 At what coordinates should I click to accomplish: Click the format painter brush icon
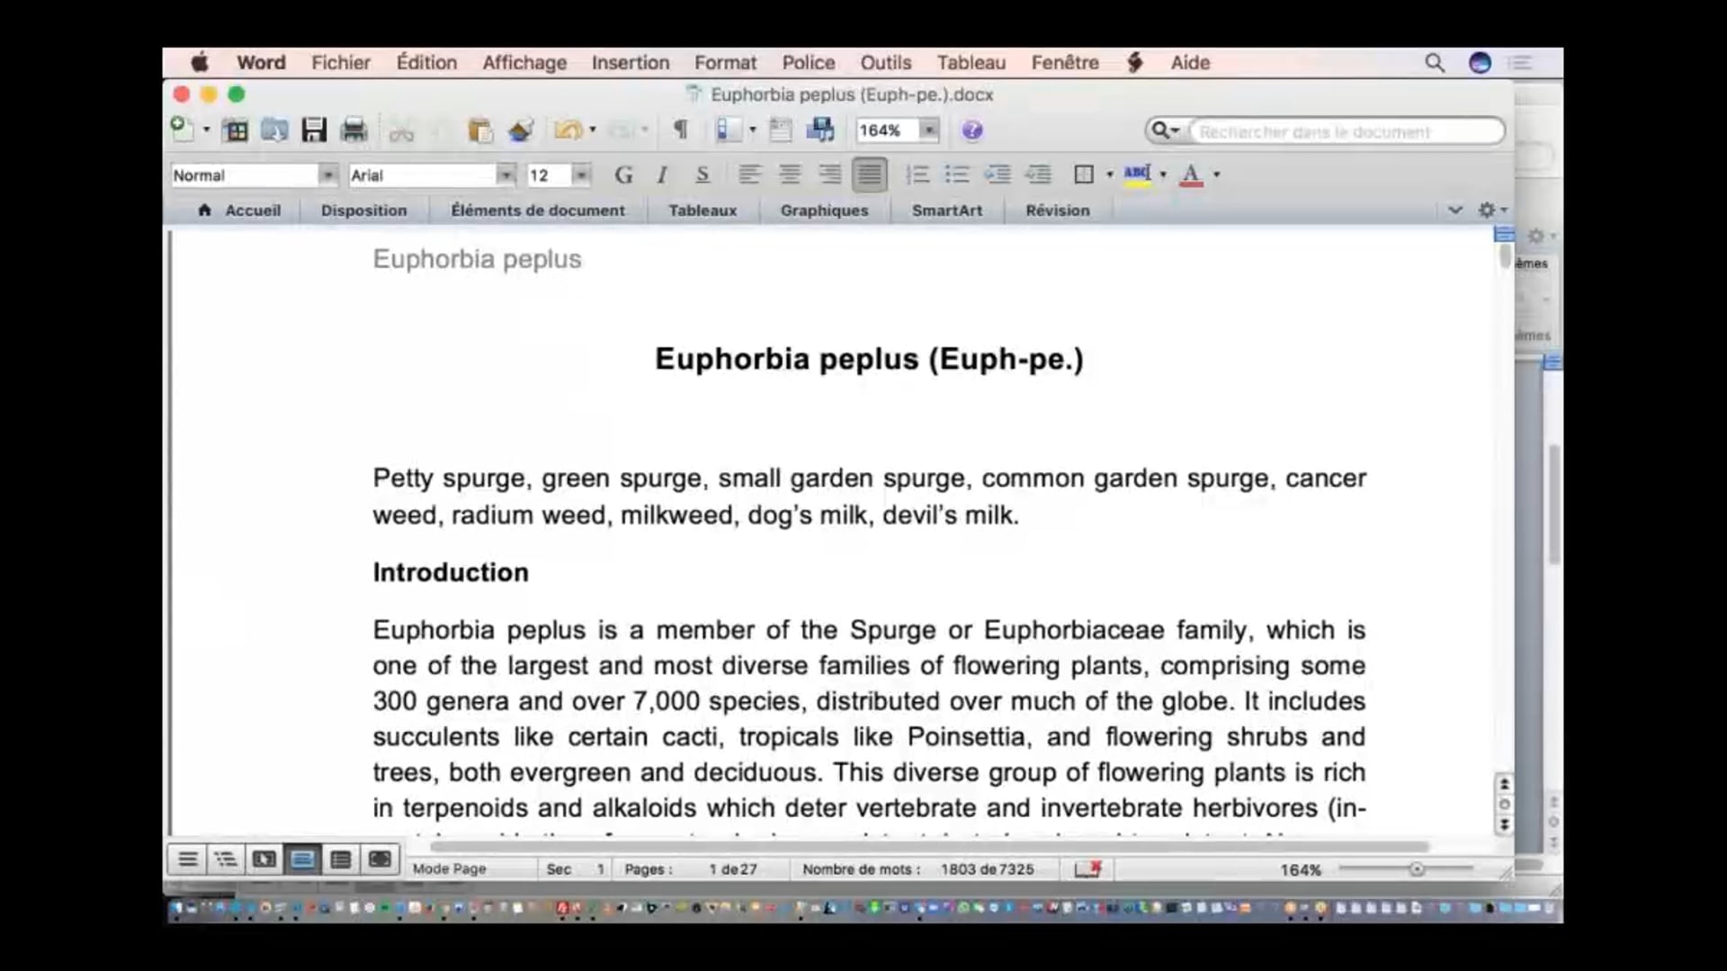click(x=520, y=130)
